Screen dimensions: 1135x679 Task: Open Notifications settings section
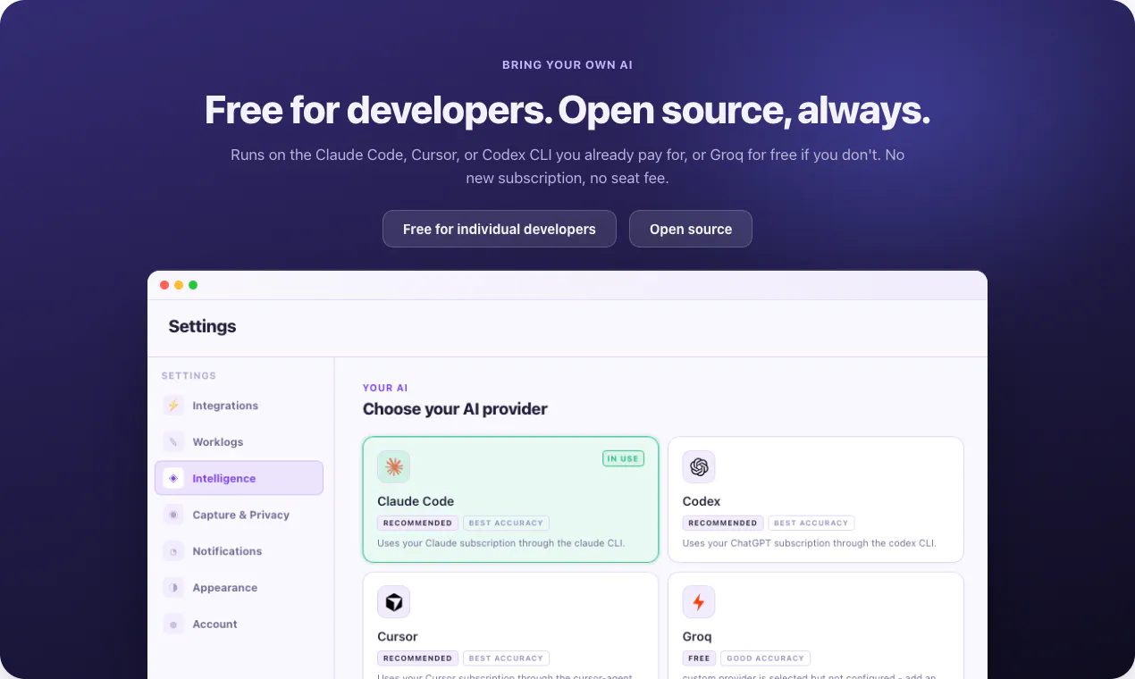pyautogui.click(x=239, y=552)
